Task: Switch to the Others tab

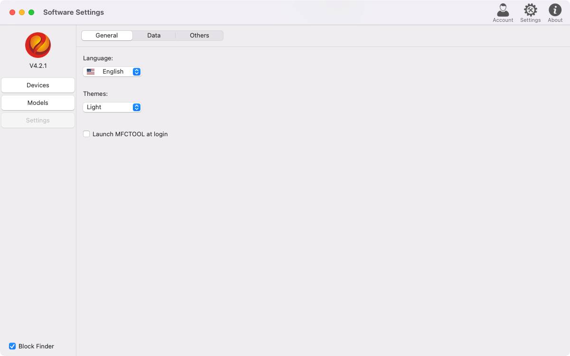Action: click(x=199, y=36)
